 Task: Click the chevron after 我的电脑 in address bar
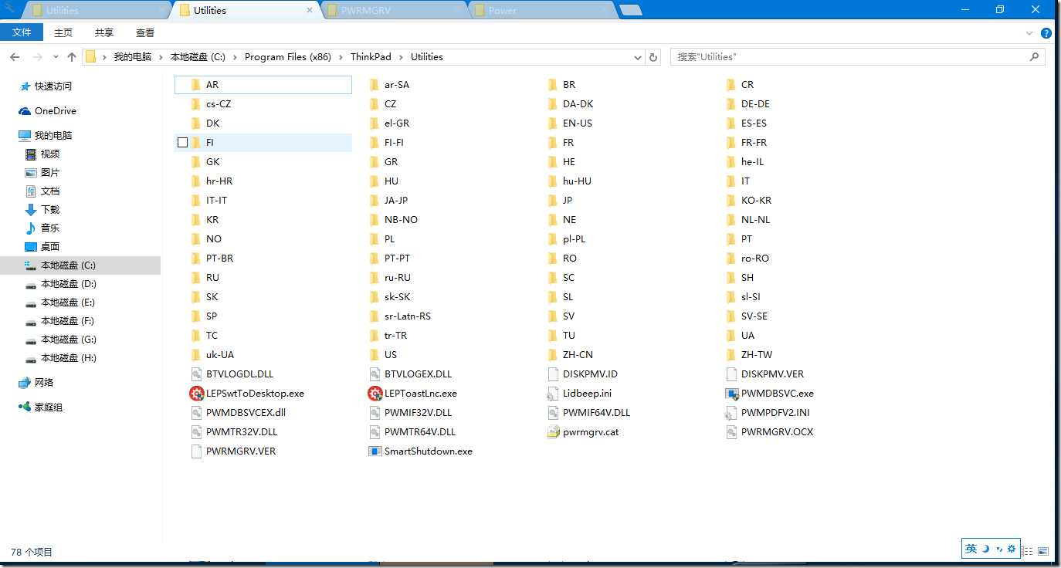(x=161, y=57)
